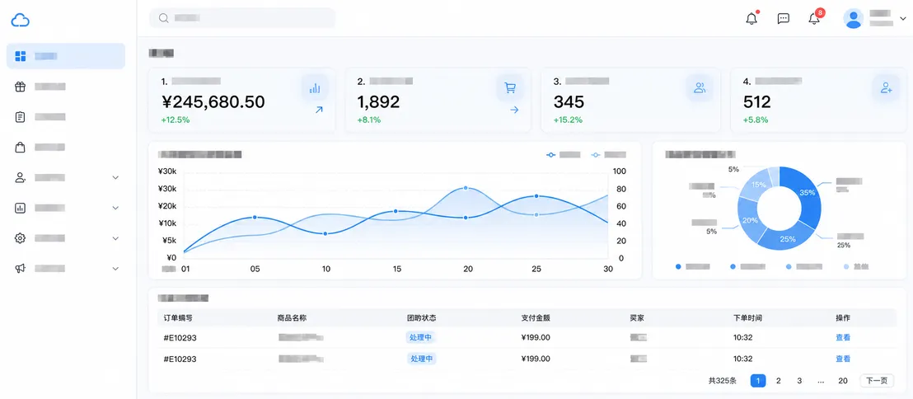Screen dimensions: 913x399
Task: Click inside the top search field
Action: (242, 18)
